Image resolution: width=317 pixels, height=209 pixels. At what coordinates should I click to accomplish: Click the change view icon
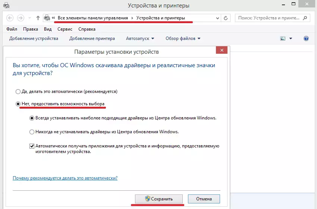(283, 38)
